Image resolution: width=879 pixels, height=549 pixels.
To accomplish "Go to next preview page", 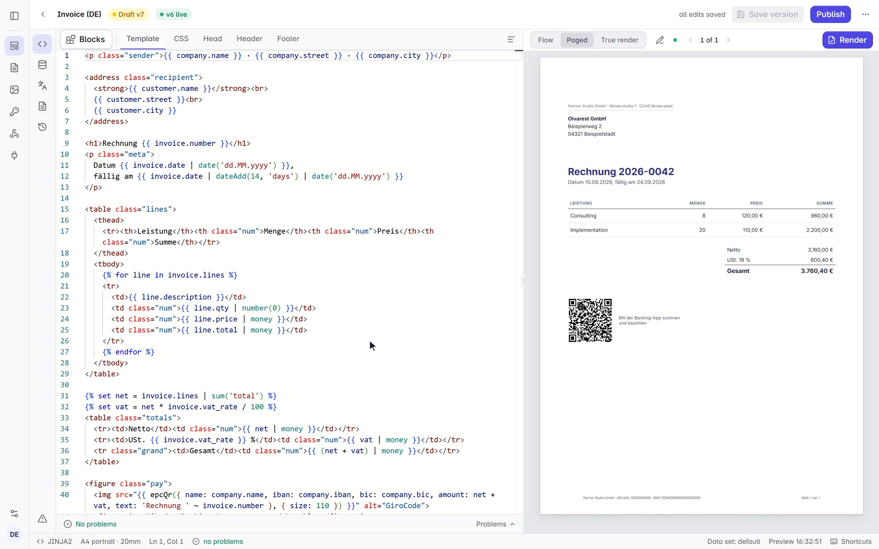I will click(x=728, y=40).
